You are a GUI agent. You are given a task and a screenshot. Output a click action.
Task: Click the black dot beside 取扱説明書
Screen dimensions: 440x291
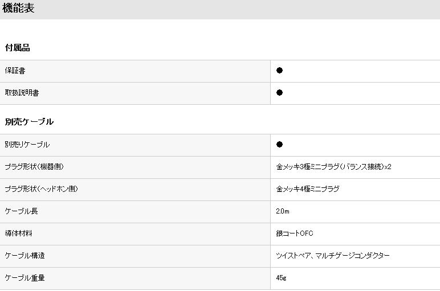[x=279, y=92]
